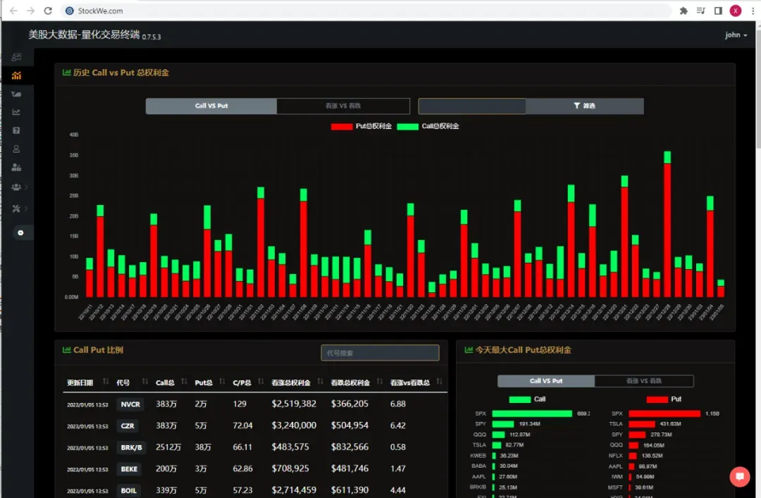Click the help question mark sidebar icon
The height and width of the screenshot is (498, 761).
click(16, 130)
